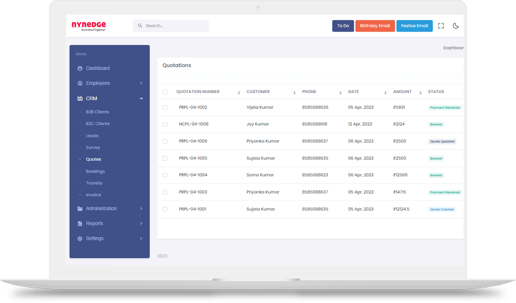The width and height of the screenshot is (516, 303).
Task: Enable fullscreen mode in the header
Action: point(441,25)
